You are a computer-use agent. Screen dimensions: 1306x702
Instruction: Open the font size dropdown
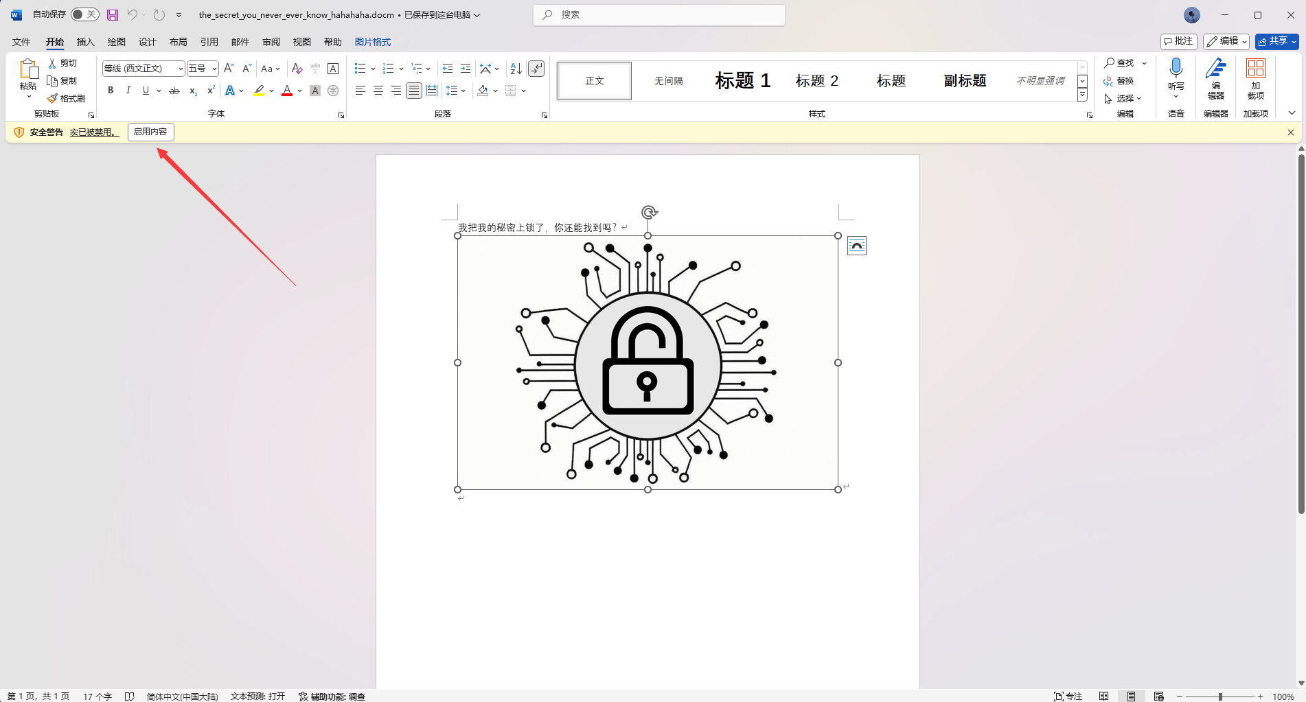click(214, 69)
